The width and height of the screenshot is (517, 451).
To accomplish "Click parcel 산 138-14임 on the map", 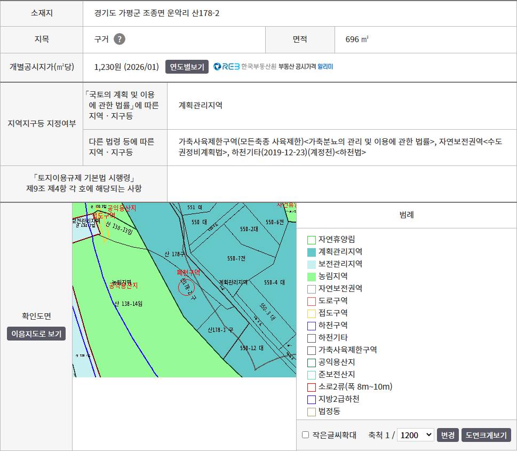I will [128, 304].
